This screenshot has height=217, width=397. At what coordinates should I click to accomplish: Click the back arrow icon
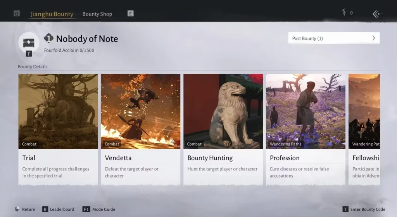click(377, 14)
